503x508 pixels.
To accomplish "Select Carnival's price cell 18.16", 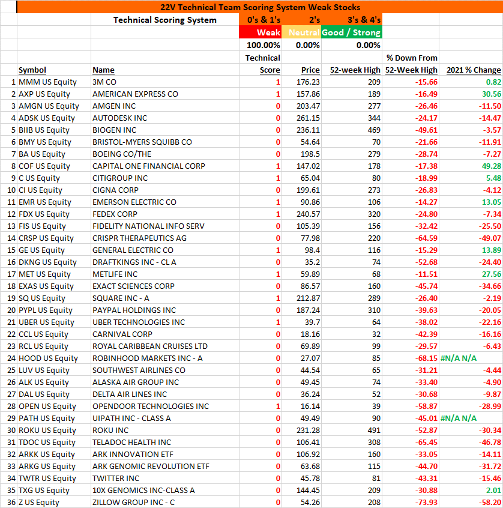I will [301, 334].
